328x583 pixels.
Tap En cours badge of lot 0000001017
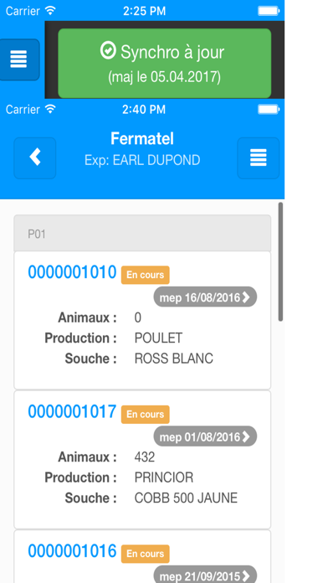(146, 415)
